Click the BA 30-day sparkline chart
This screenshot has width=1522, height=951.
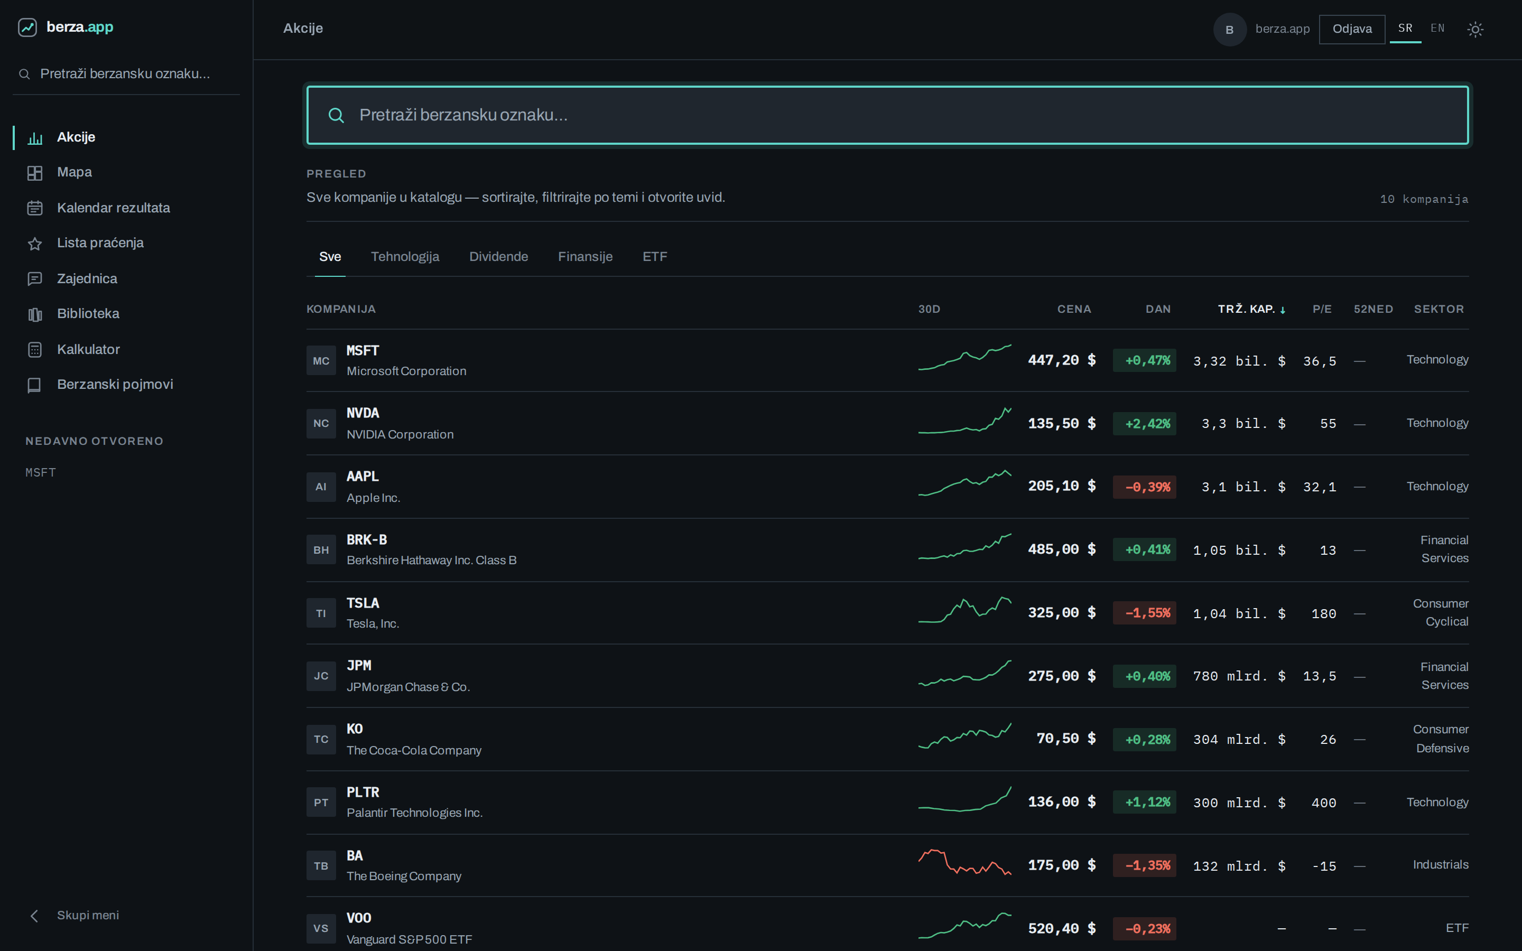pos(965,863)
